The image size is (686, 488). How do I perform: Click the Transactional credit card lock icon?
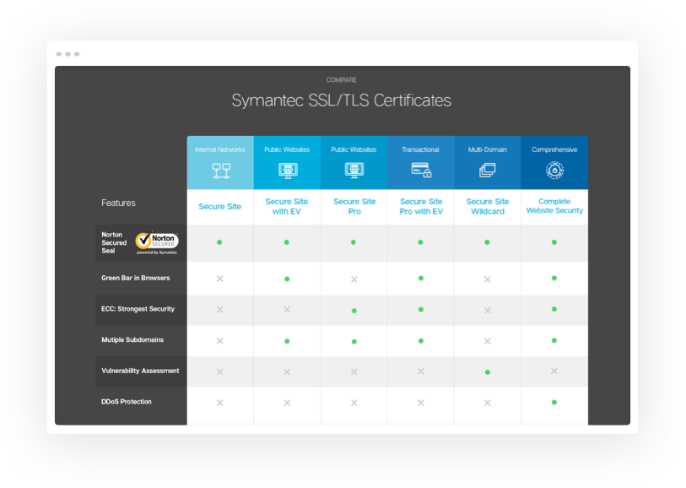point(420,170)
